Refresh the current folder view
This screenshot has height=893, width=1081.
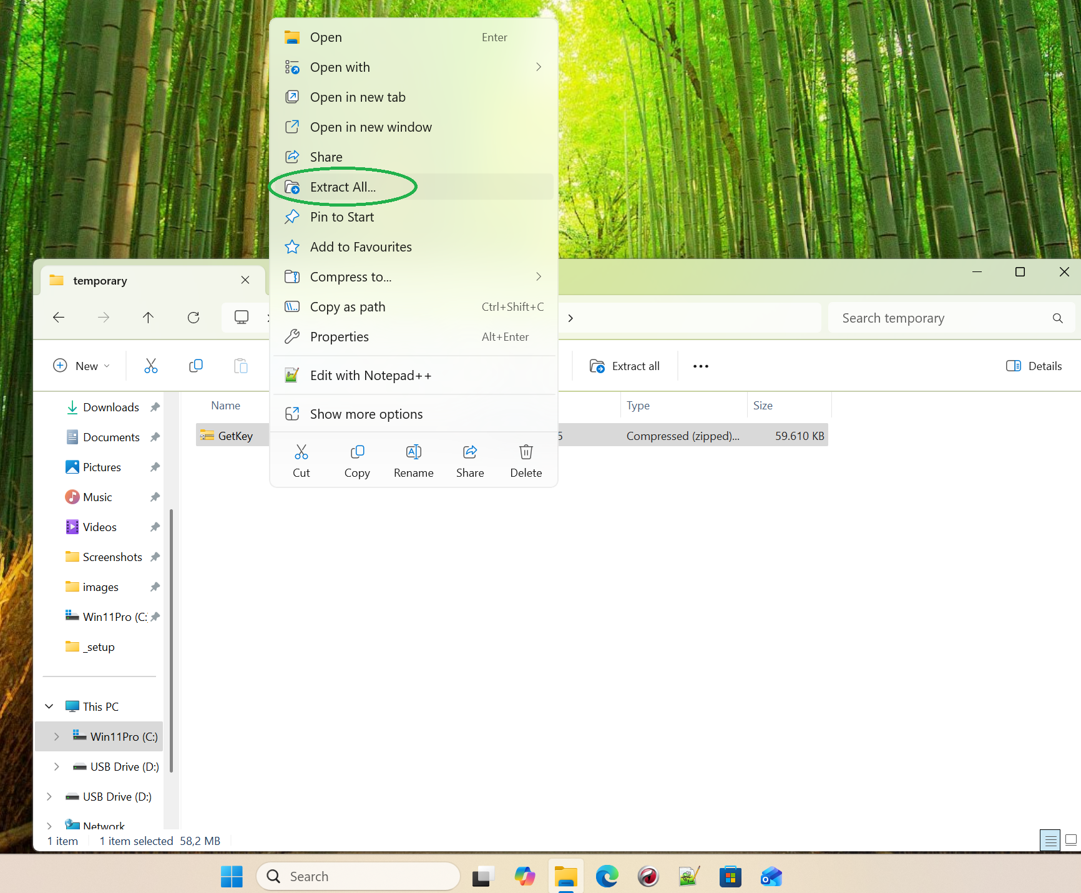pos(193,317)
